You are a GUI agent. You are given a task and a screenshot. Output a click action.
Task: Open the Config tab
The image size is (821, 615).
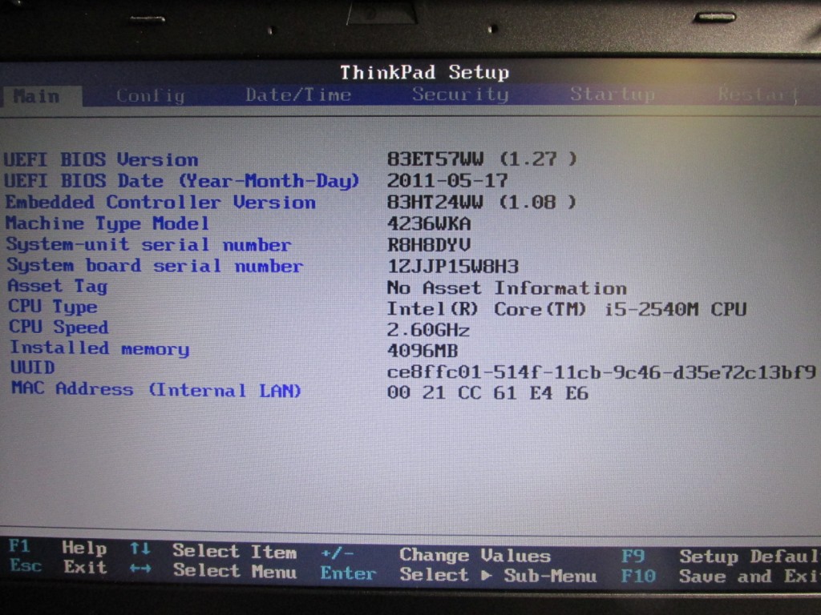point(150,96)
